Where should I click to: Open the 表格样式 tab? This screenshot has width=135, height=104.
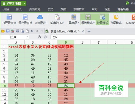[x=79, y=9]
